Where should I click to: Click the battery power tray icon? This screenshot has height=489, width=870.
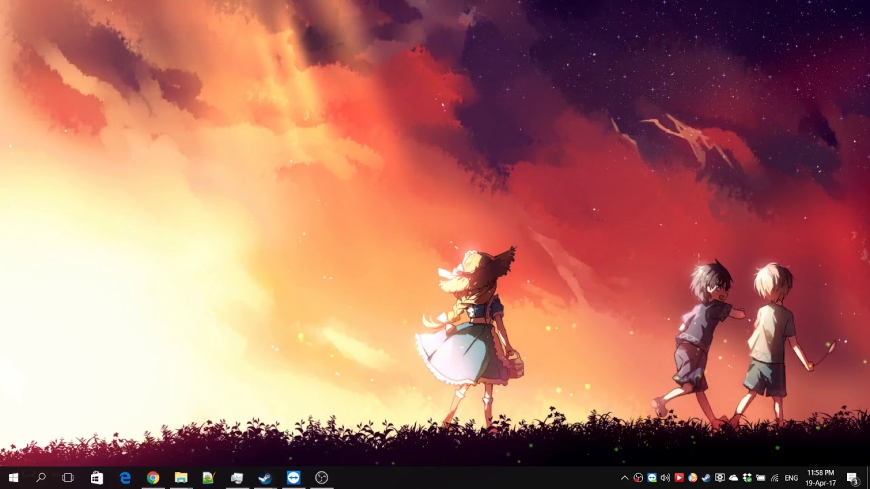[x=761, y=478]
